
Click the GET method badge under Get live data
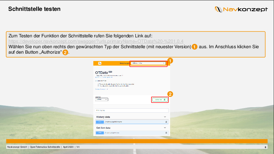click(x=100, y=133)
